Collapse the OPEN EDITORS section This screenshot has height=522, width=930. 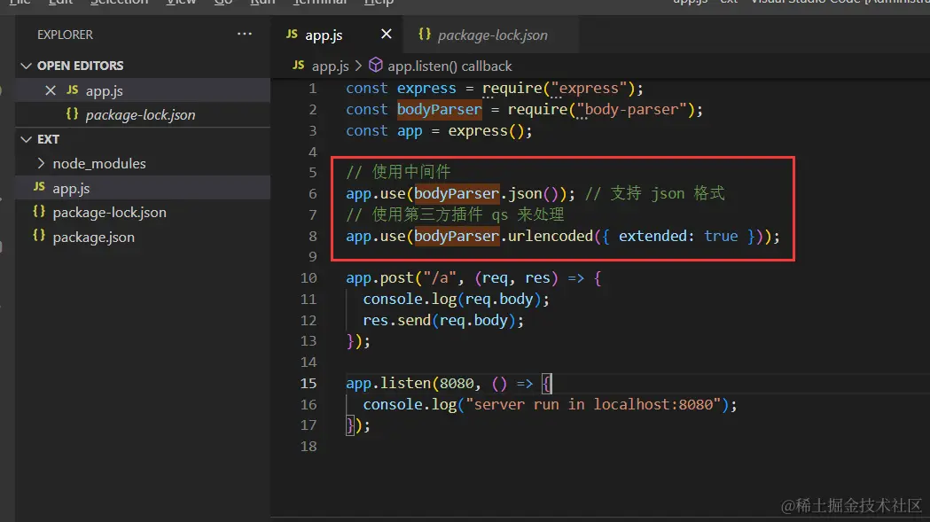(x=26, y=66)
